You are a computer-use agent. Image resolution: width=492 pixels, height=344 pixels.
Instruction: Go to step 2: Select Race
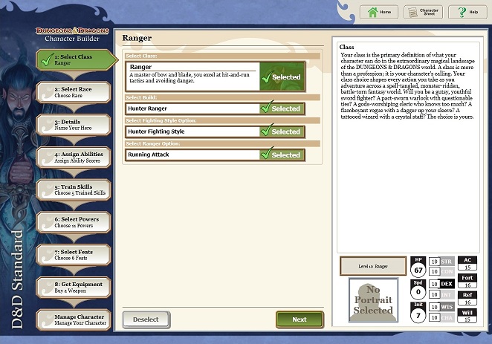pyautogui.click(x=74, y=92)
